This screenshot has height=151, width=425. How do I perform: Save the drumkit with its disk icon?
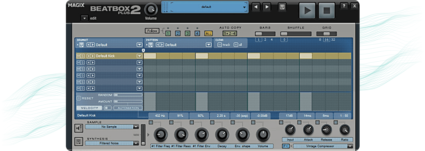tap(81, 45)
